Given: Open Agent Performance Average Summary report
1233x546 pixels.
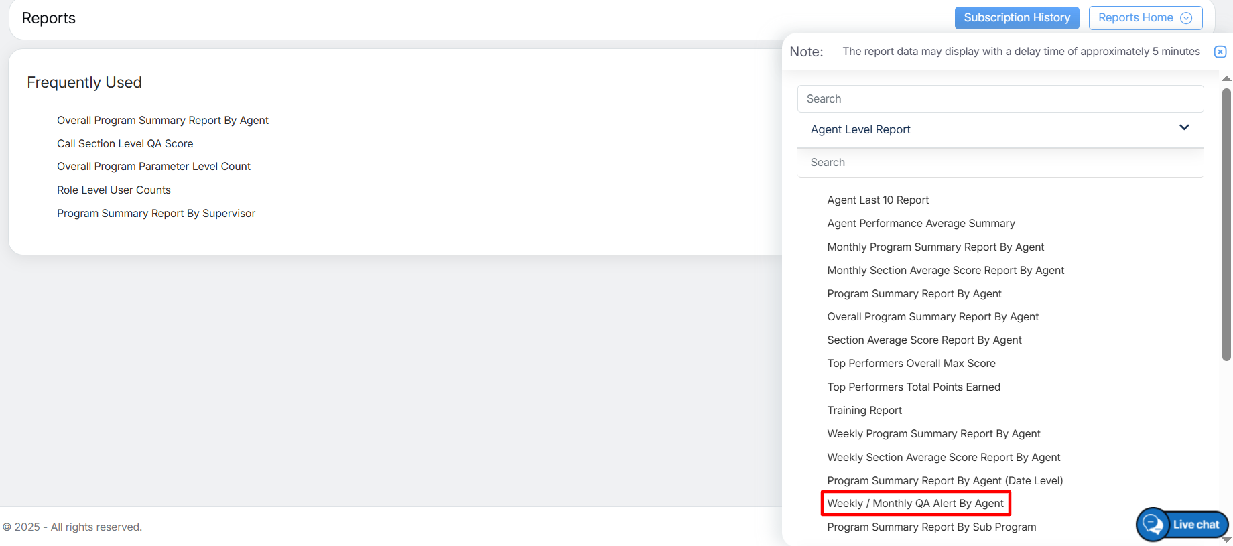Looking at the screenshot, I should [x=921, y=224].
